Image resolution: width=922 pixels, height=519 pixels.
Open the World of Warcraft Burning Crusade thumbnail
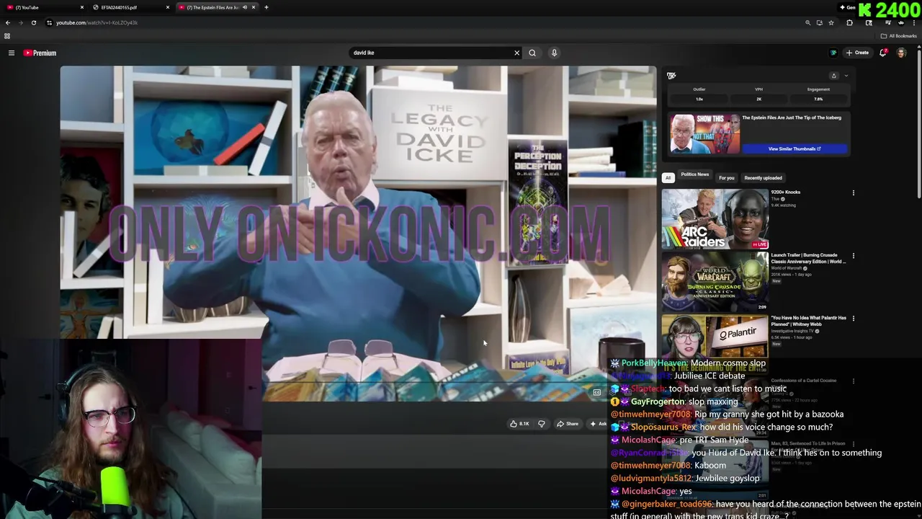[715, 282]
